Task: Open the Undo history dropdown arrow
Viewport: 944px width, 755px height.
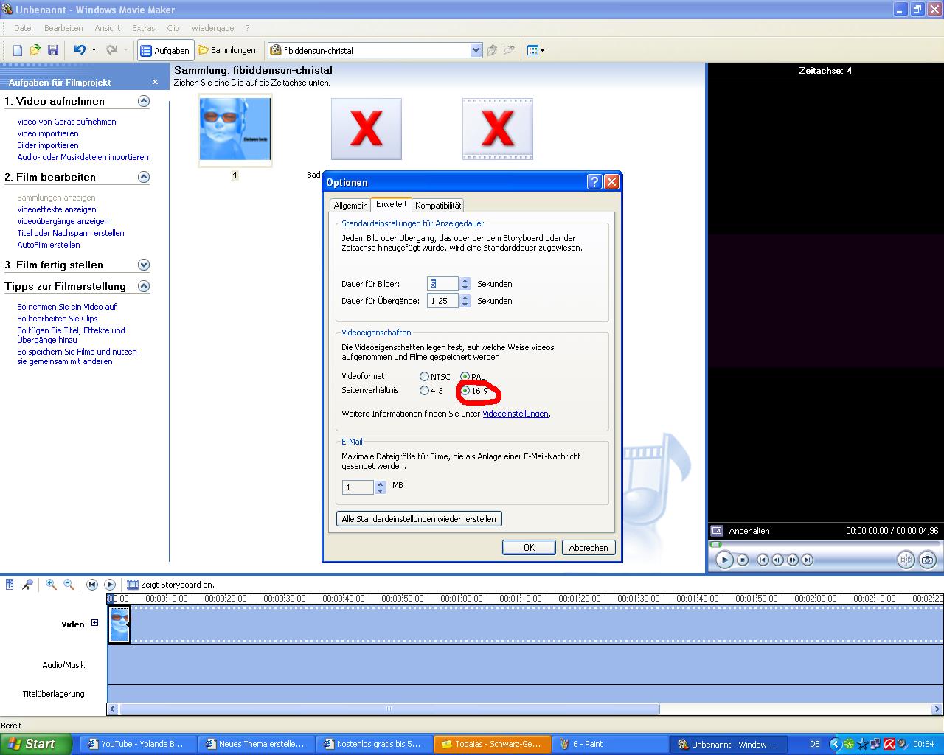Action: (x=94, y=50)
